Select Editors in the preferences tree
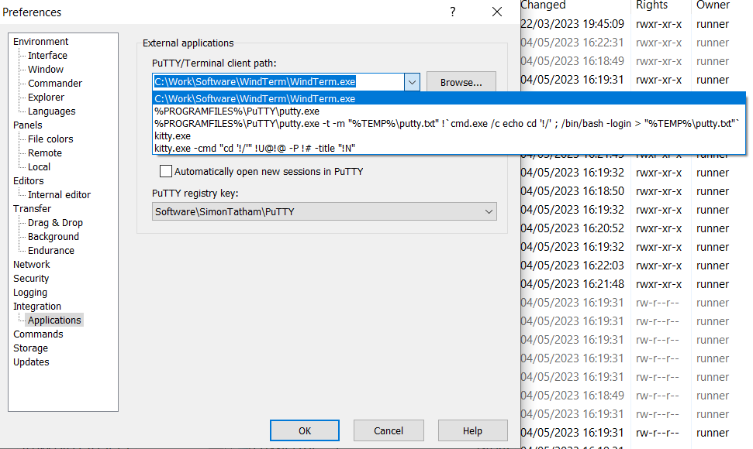 click(29, 180)
